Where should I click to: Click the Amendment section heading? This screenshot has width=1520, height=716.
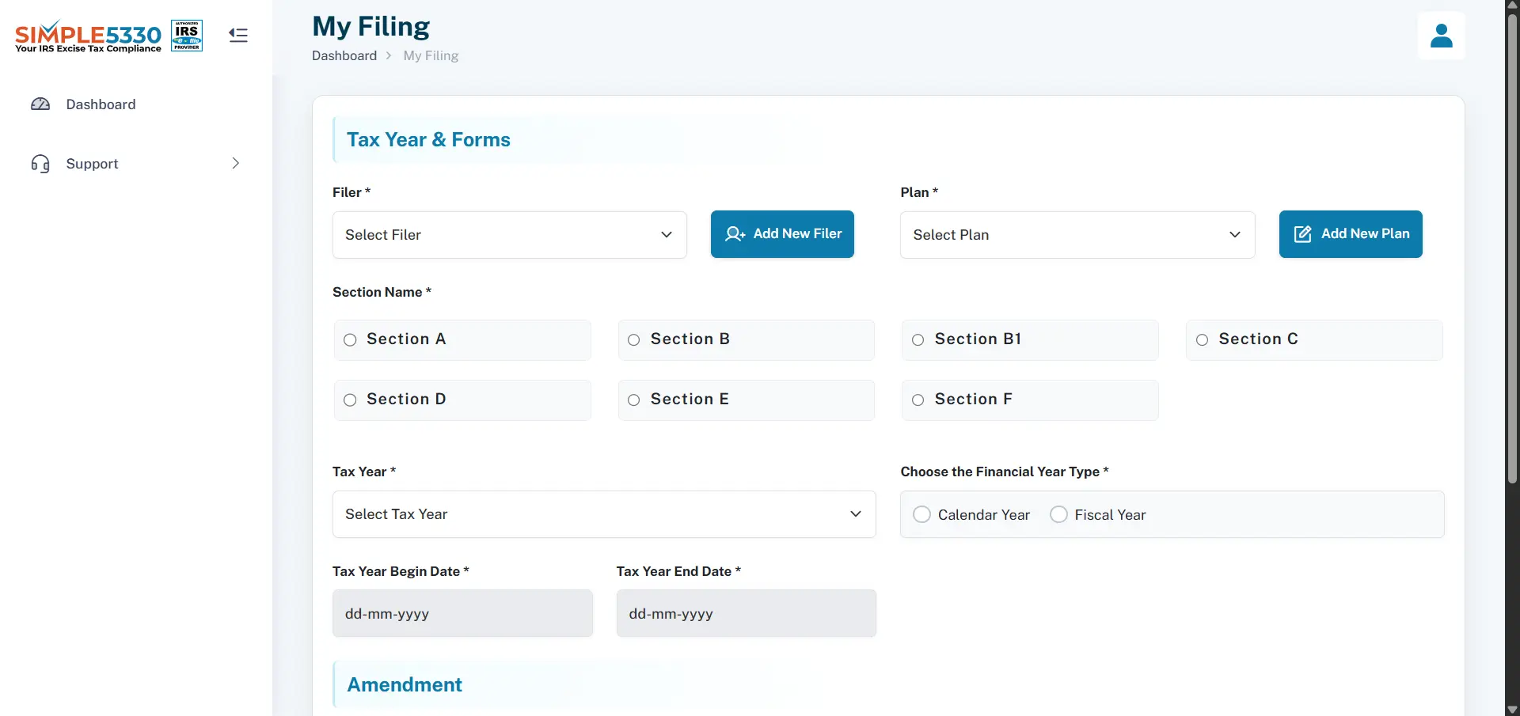point(405,685)
